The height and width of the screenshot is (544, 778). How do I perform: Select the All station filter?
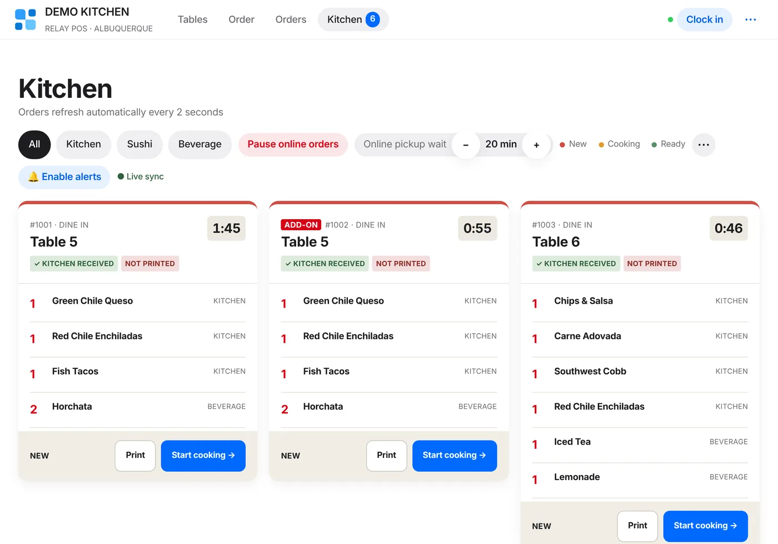coord(34,145)
